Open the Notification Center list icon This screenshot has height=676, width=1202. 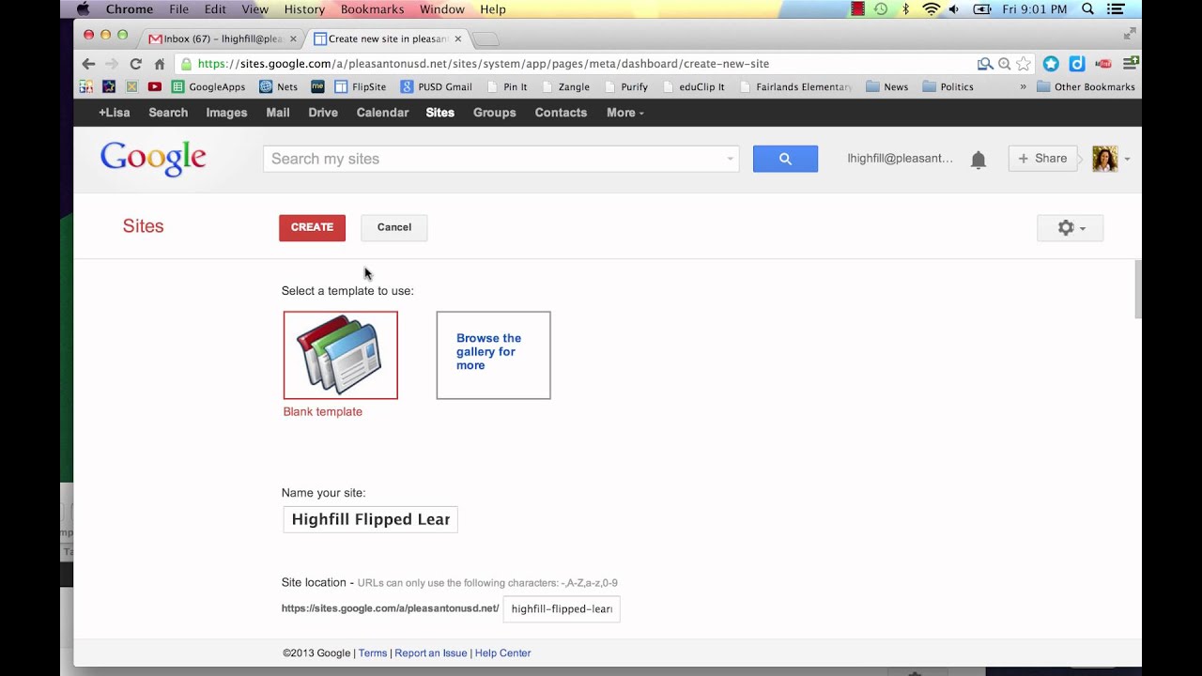point(1116,9)
